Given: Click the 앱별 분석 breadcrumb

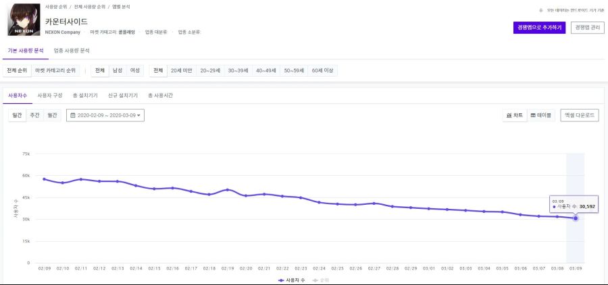Looking at the screenshot, I should click(121, 7).
